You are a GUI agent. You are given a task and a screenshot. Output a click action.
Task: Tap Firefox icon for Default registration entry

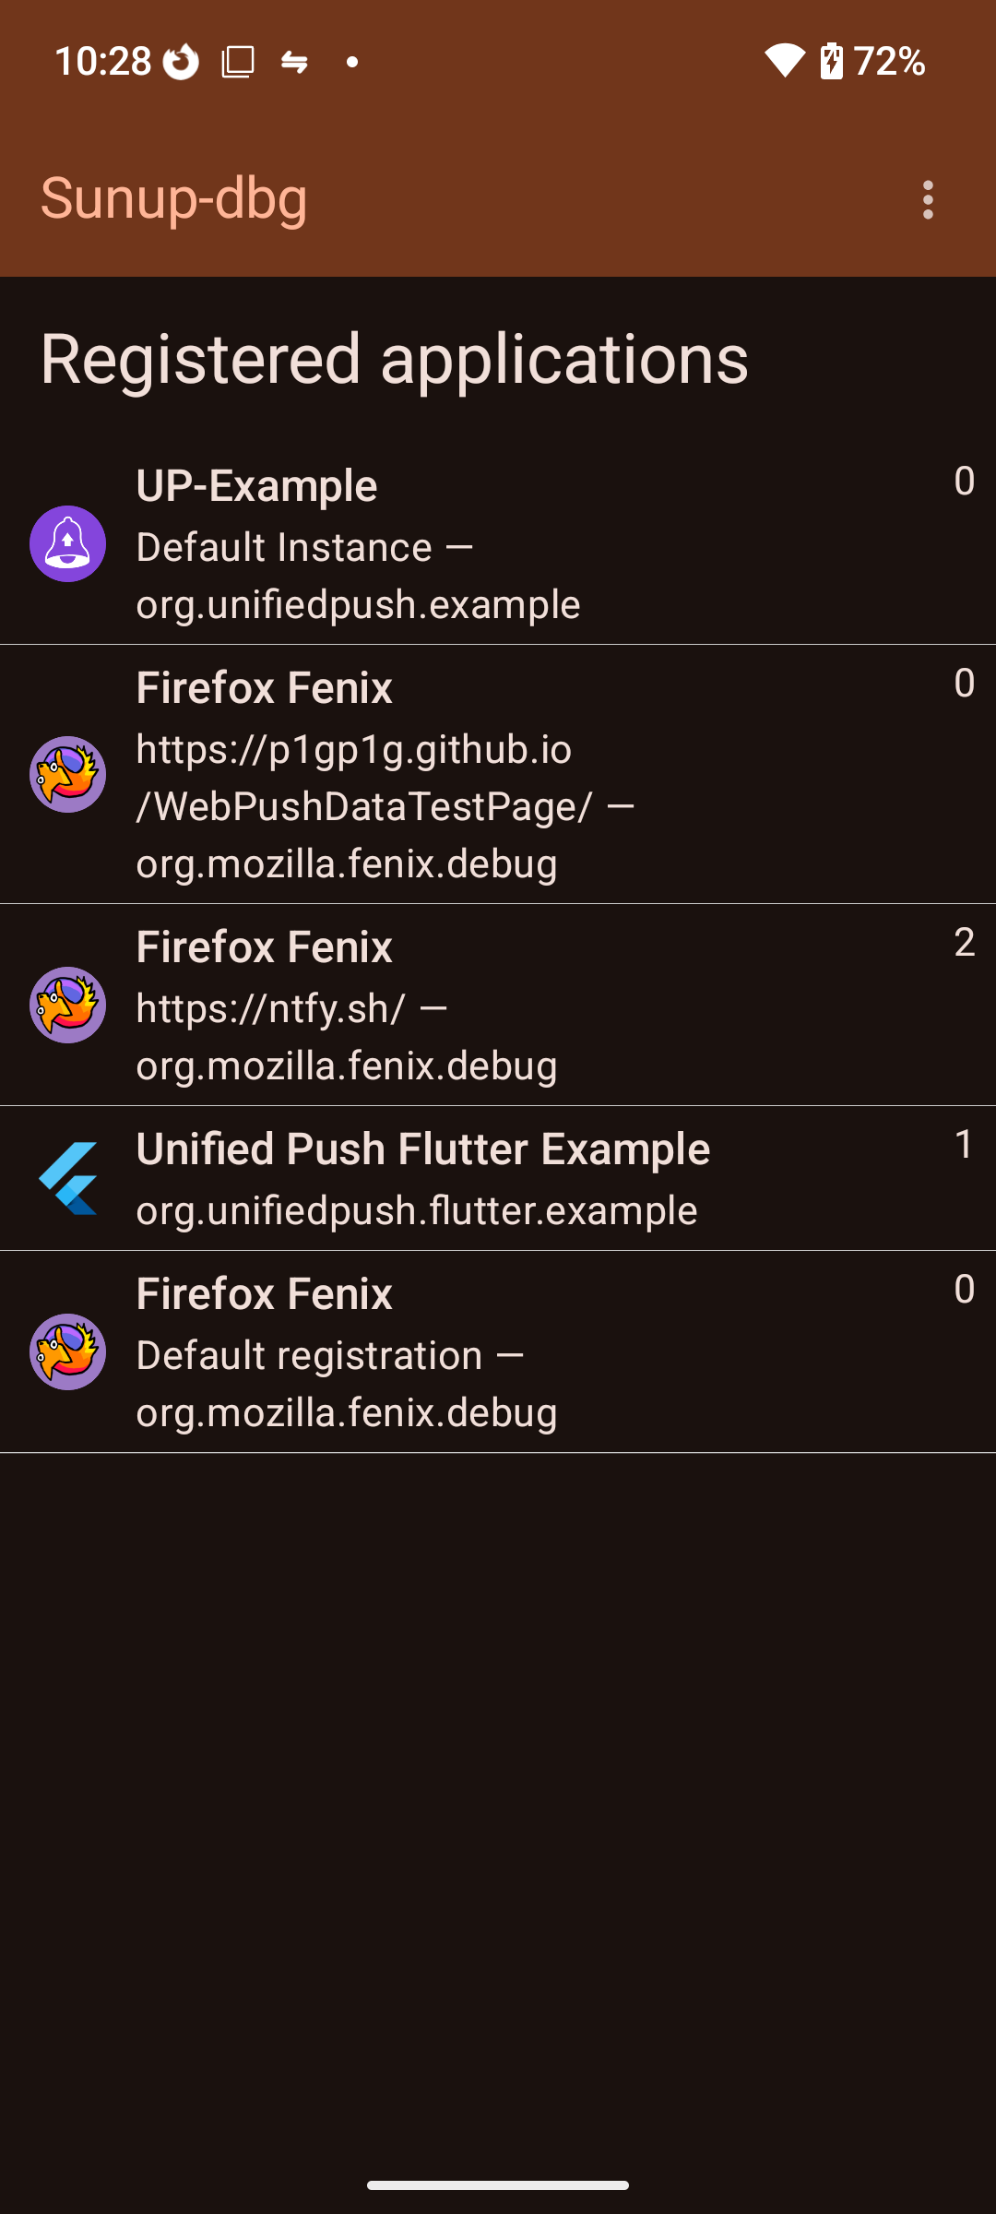[67, 1351]
